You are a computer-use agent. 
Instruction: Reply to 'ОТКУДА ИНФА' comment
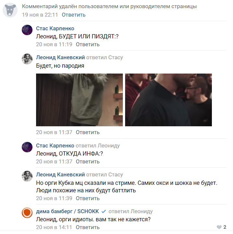[88, 161]
